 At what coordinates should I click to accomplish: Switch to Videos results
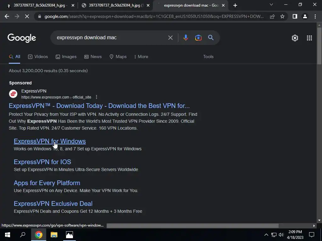pos(38,57)
